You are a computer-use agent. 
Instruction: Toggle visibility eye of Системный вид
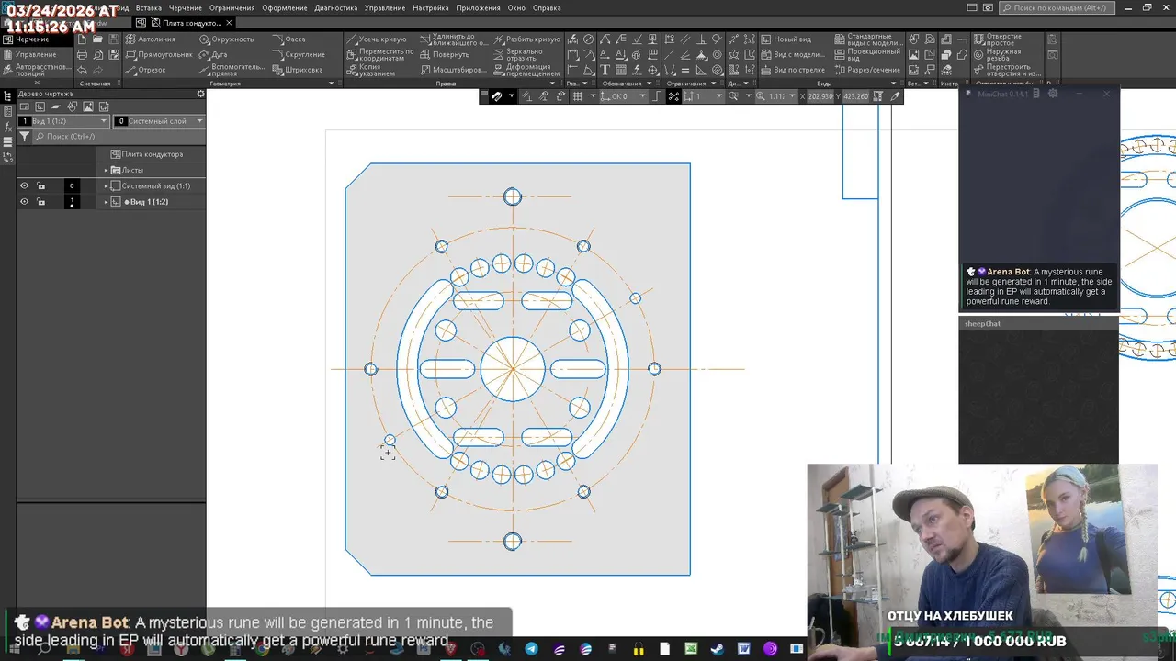coord(25,185)
